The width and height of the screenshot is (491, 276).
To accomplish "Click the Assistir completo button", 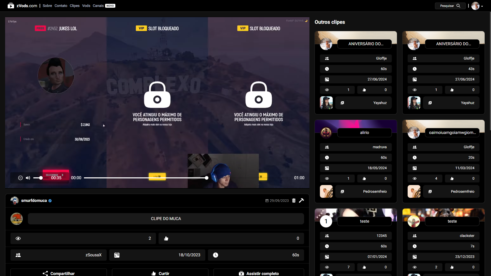I will [x=259, y=273].
